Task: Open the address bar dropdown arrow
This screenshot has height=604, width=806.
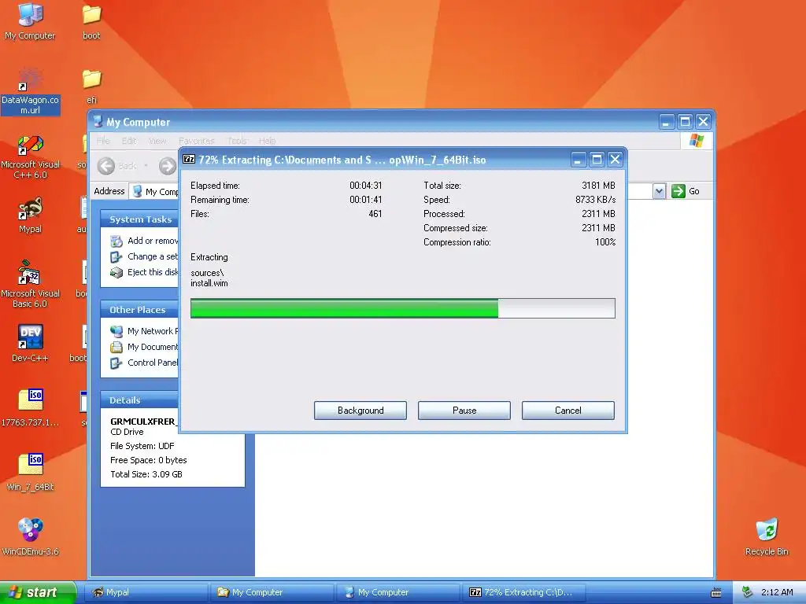Action: pyautogui.click(x=660, y=192)
